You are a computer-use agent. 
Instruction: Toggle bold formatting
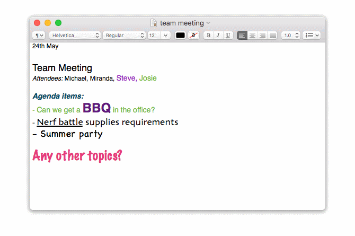(x=208, y=36)
